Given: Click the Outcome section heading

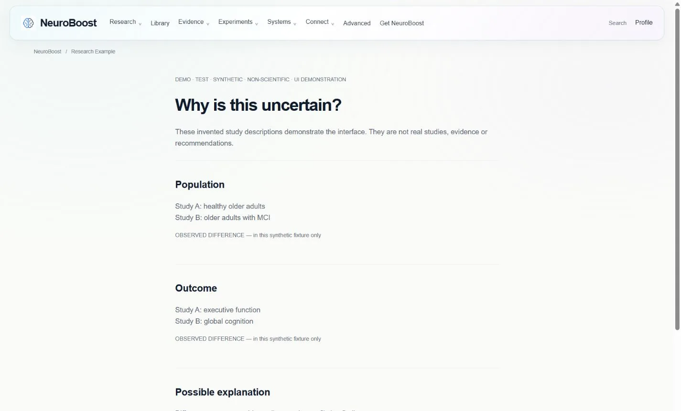Looking at the screenshot, I should [196, 288].
